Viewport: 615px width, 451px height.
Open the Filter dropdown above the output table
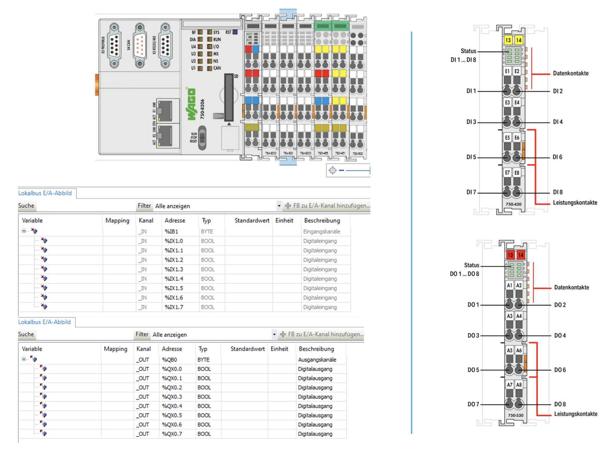pyautogui.click(x=274, y=334)
